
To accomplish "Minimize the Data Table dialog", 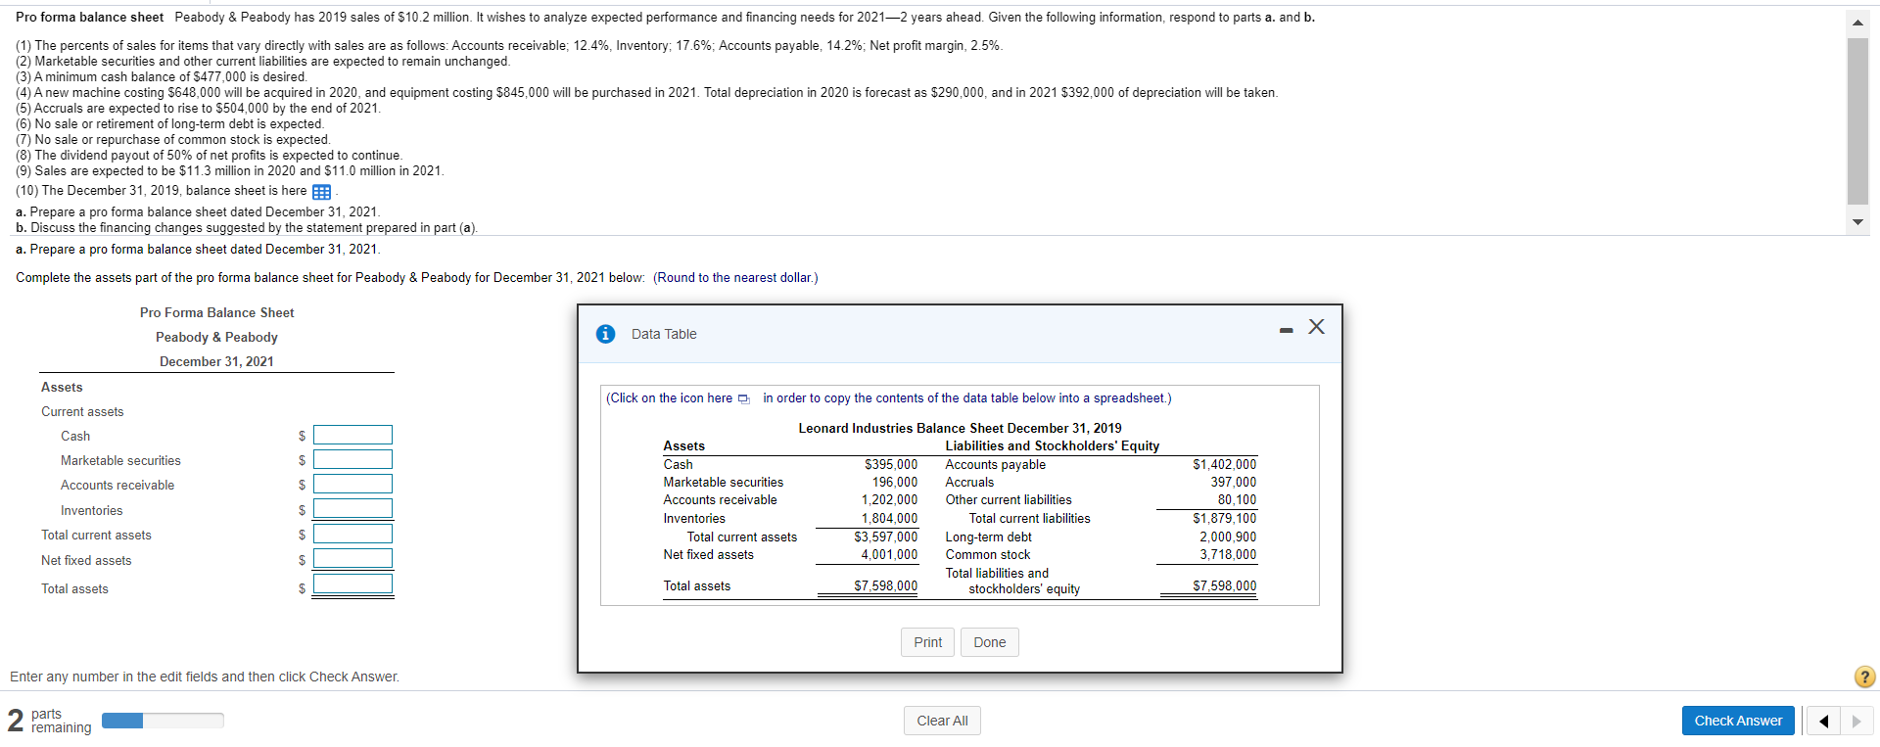I will click(x=1286, y=331).
